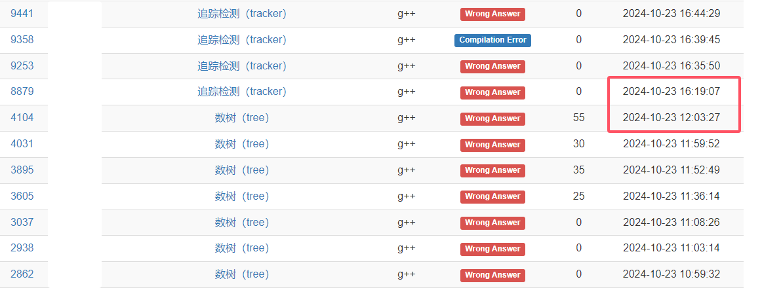Open submission ID 9441
Screen dimensions: 781x292
22,13
